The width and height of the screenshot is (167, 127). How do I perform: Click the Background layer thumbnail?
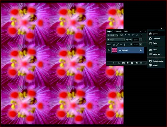click(114, 50)
